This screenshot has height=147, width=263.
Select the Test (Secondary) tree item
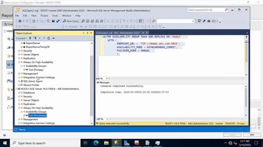point(37,115)
